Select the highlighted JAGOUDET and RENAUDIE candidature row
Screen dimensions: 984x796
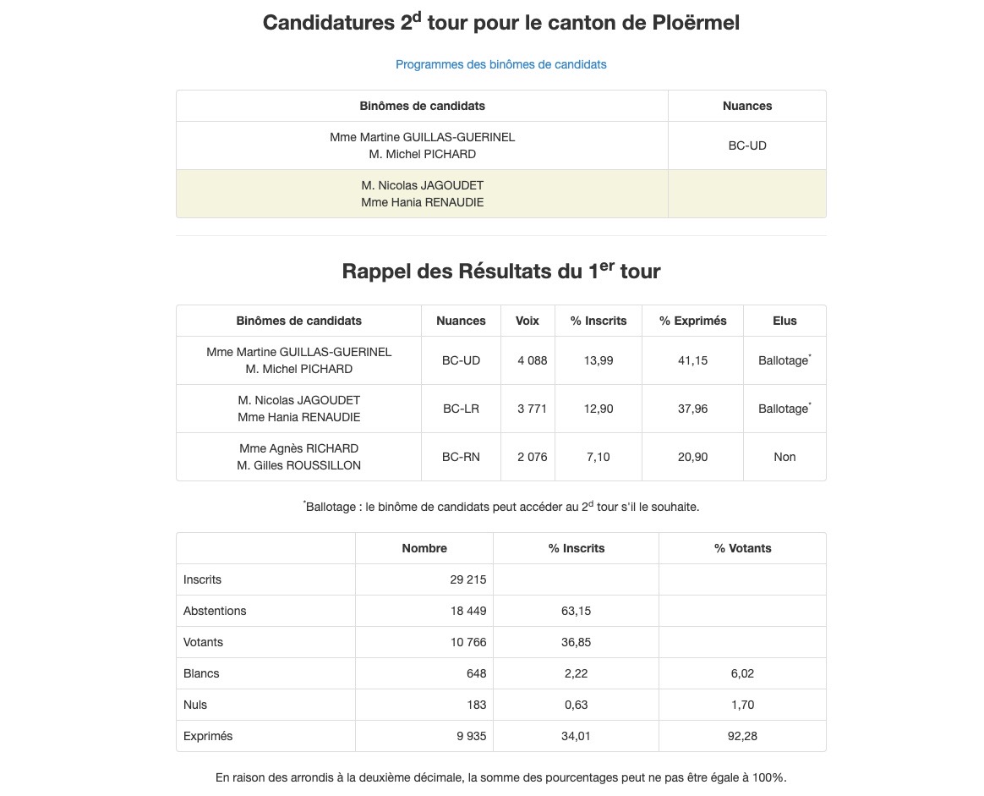[422, 194]
